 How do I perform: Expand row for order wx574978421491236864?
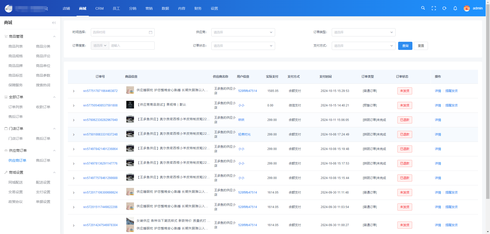point(74,149)
